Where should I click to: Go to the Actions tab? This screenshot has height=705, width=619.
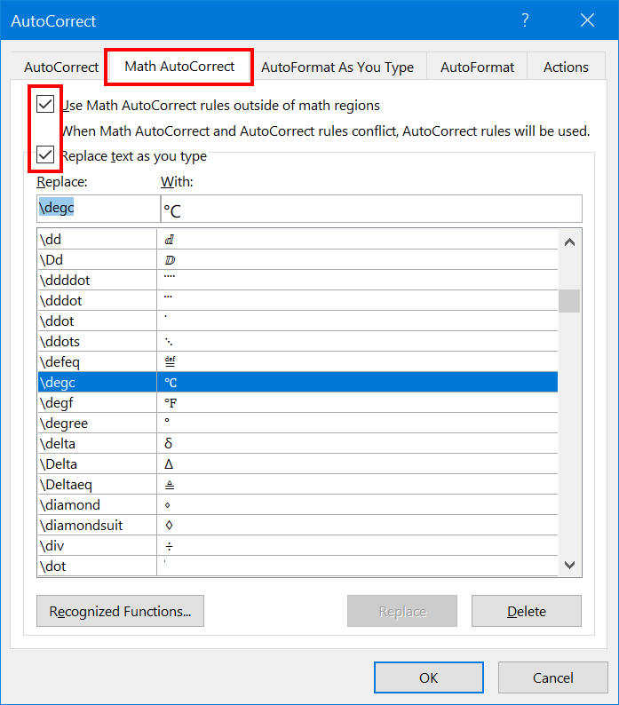(x=566, y=67)
